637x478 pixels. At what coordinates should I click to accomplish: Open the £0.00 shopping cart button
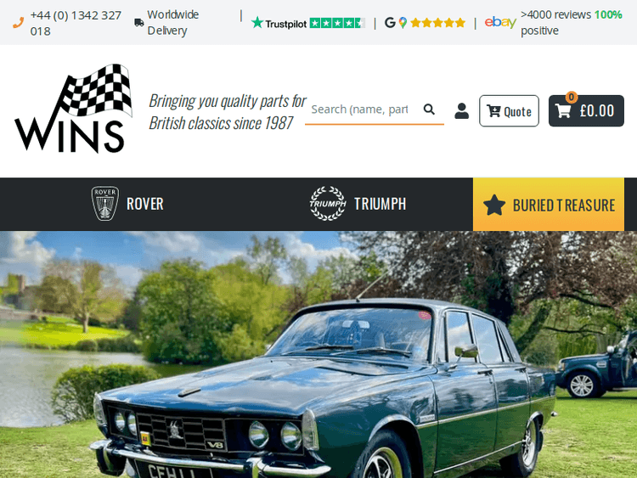[586, 111]
